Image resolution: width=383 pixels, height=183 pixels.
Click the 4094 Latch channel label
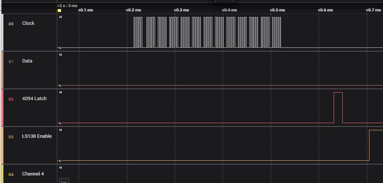(x=34, y=99)
